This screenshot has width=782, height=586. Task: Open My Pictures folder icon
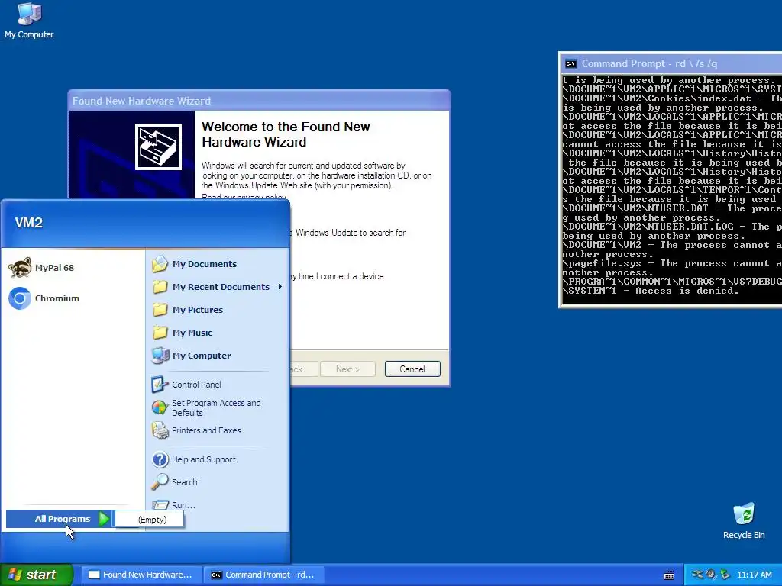pyautogui.click(x=160, y=310)
